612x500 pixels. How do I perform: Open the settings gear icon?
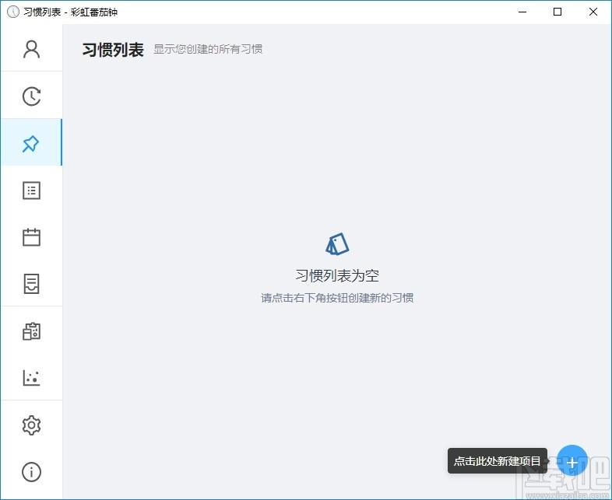point(31,425)
